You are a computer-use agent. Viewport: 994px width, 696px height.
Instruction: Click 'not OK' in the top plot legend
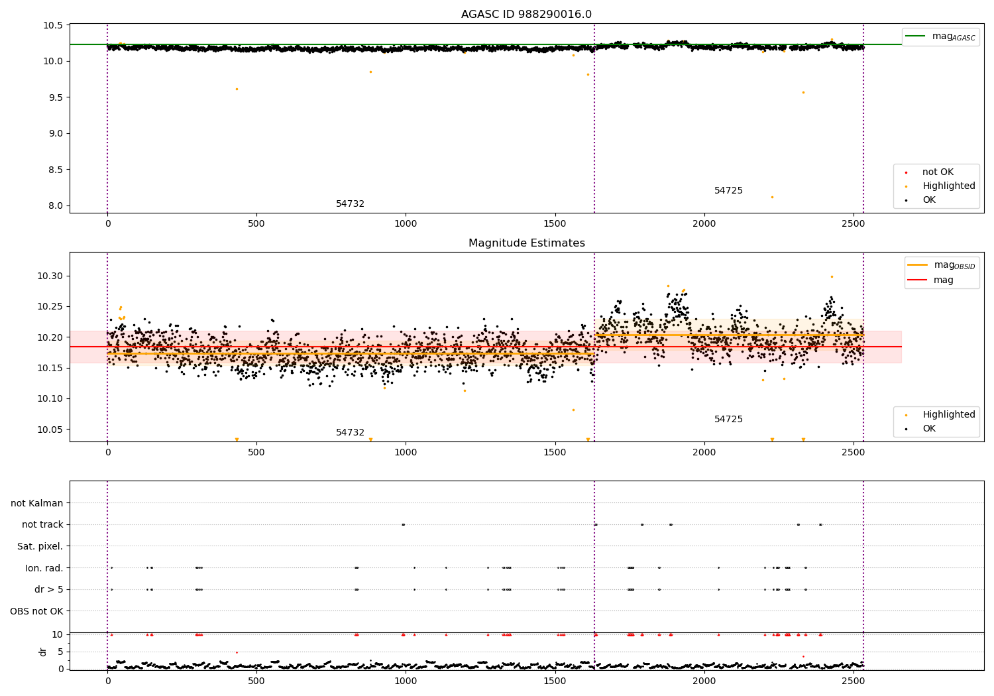click(938, 172)
